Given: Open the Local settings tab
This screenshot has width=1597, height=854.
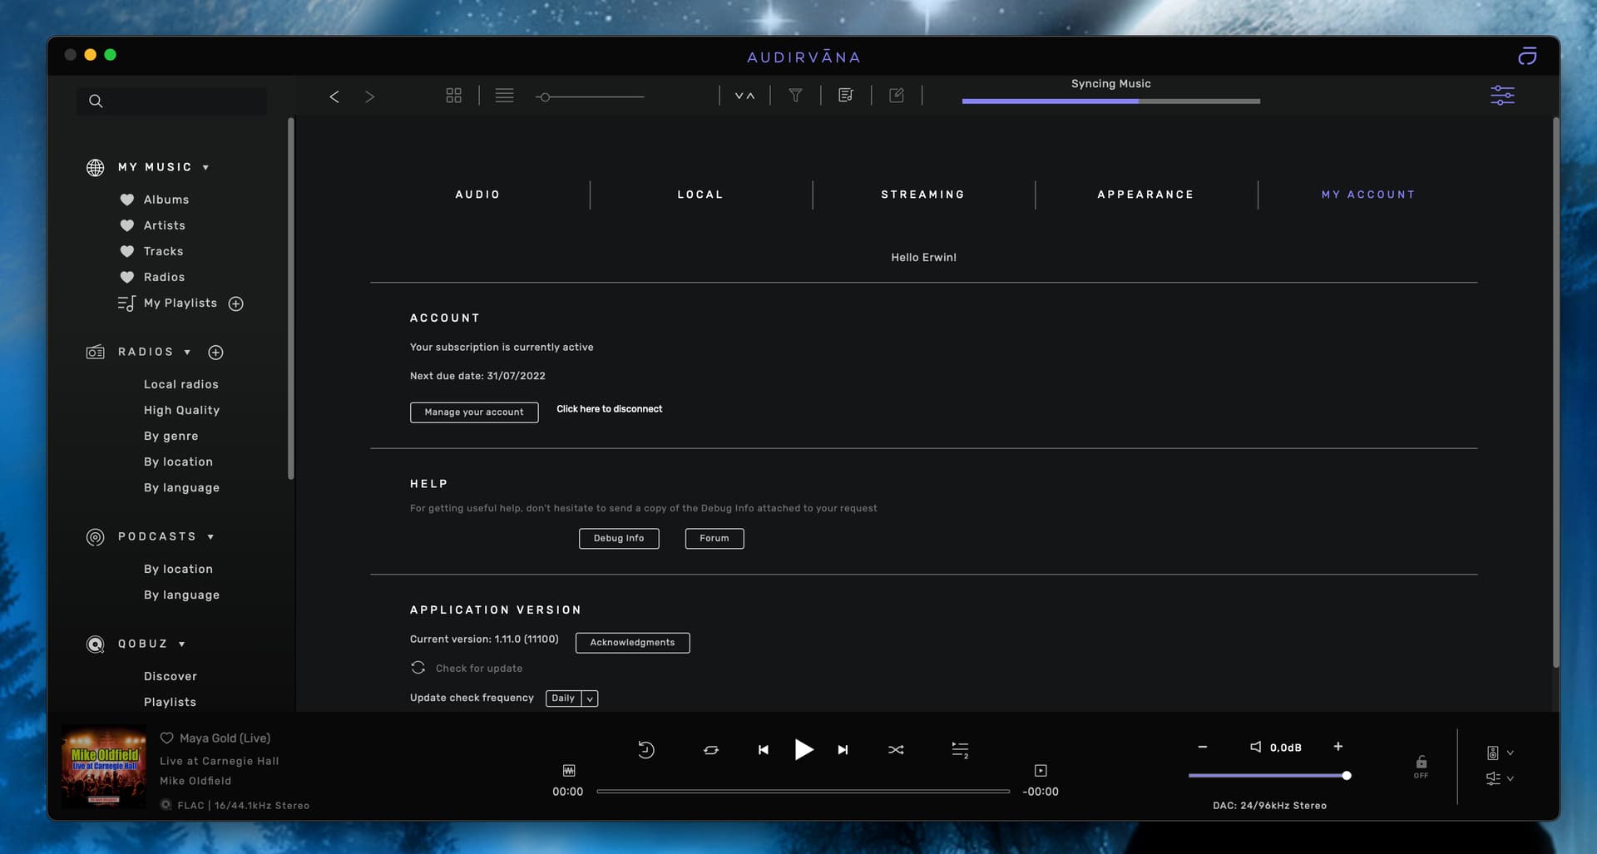Looking at the screenshot, I should pos(700,195).
